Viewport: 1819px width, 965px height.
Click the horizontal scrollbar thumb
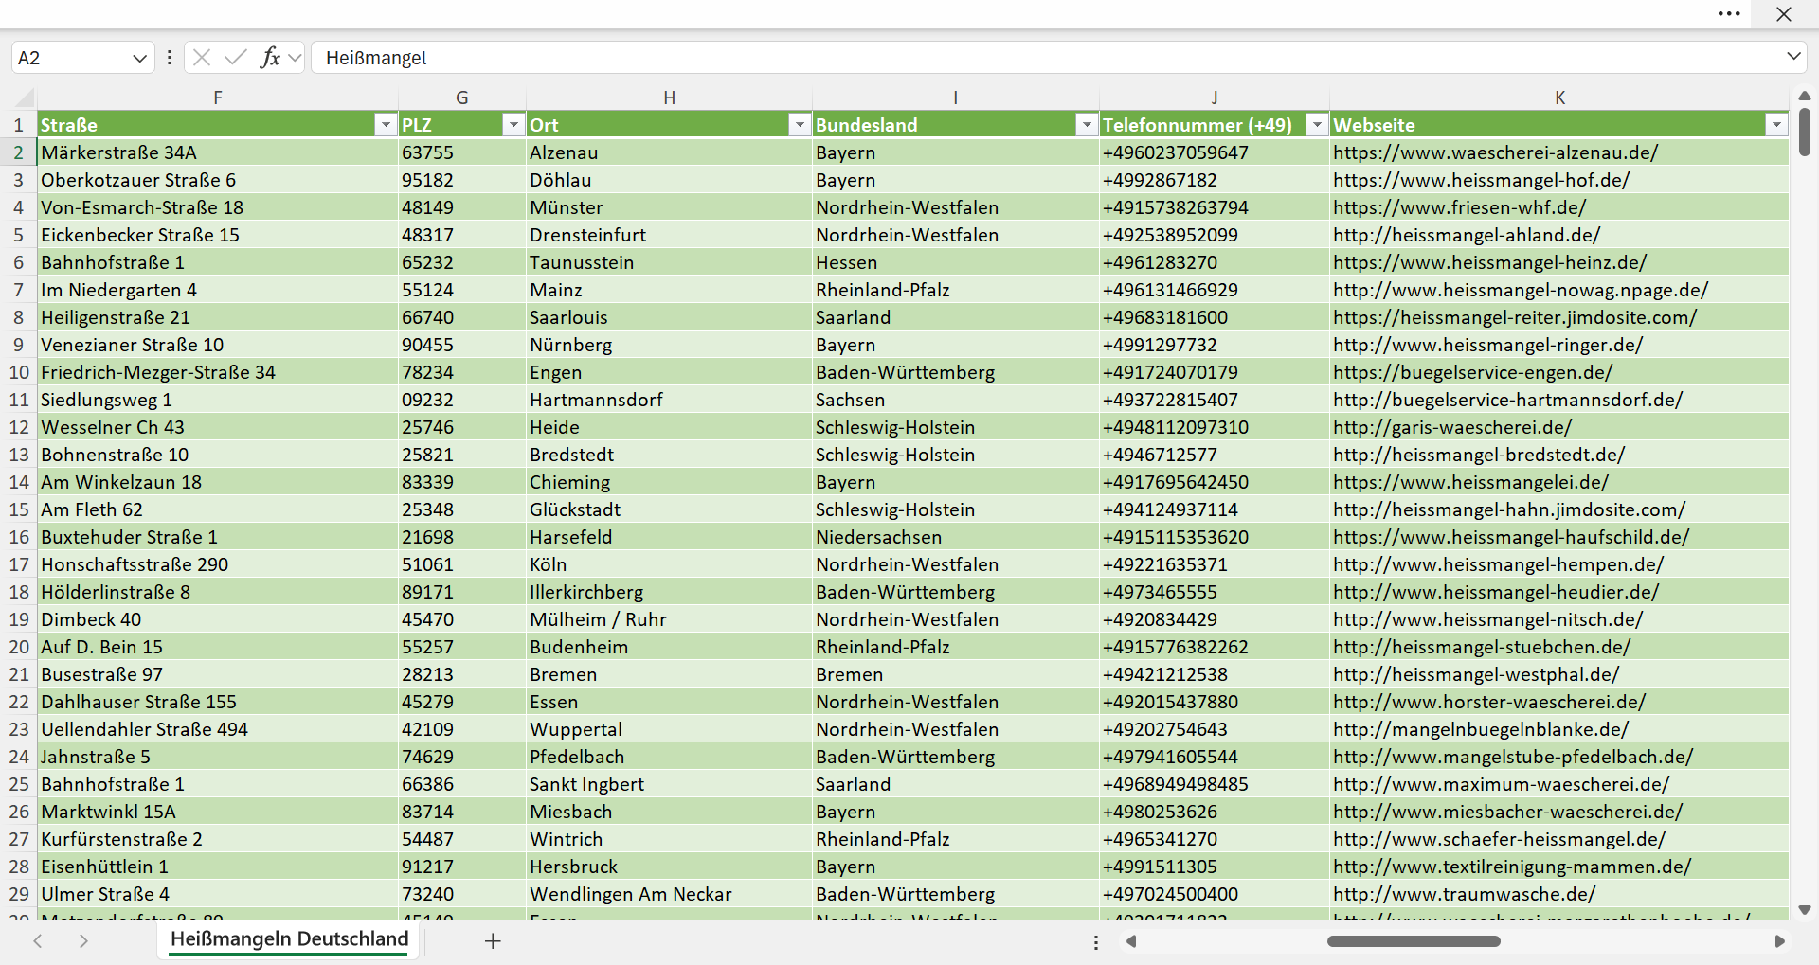tap(1414, 941)
